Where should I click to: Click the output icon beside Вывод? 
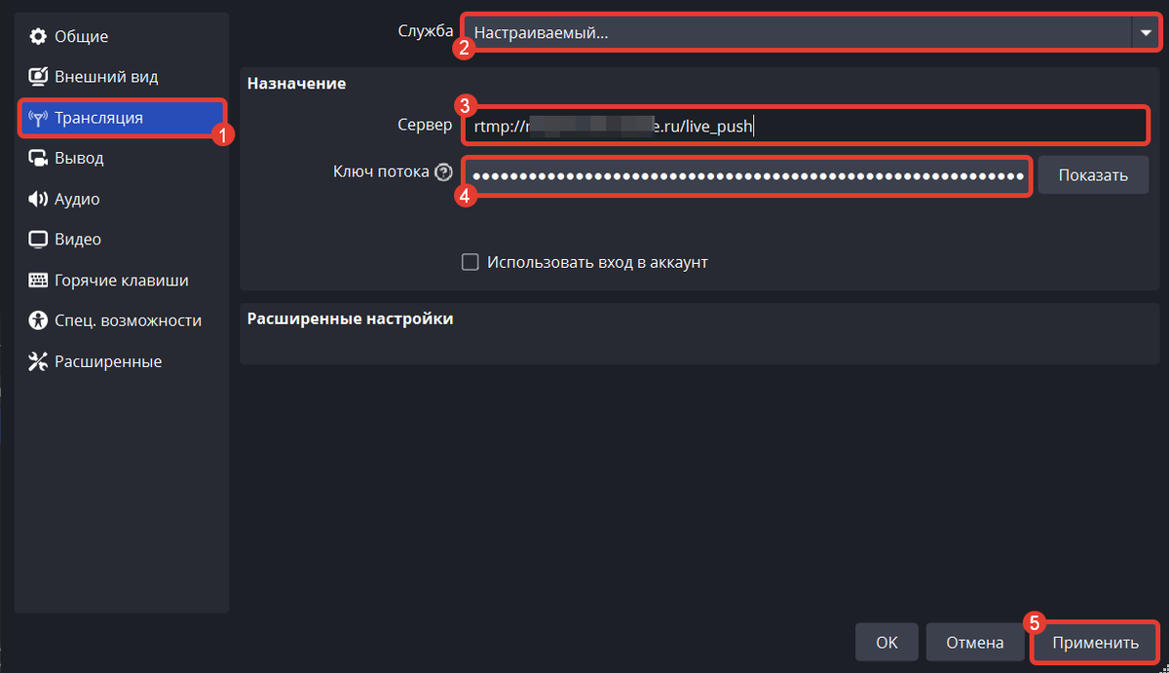tap(38, 159)
